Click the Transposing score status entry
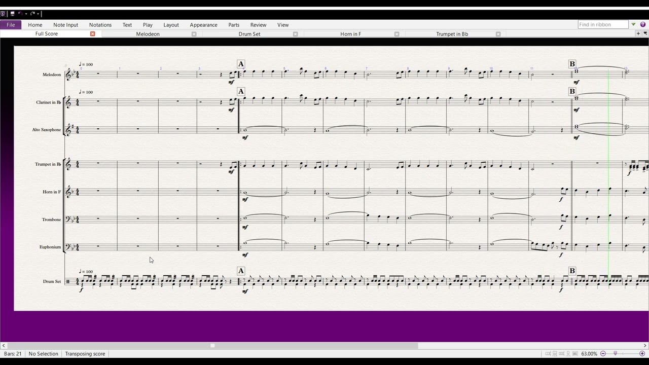This screenshot has width=649, height=365. click(x=85, y=354)
